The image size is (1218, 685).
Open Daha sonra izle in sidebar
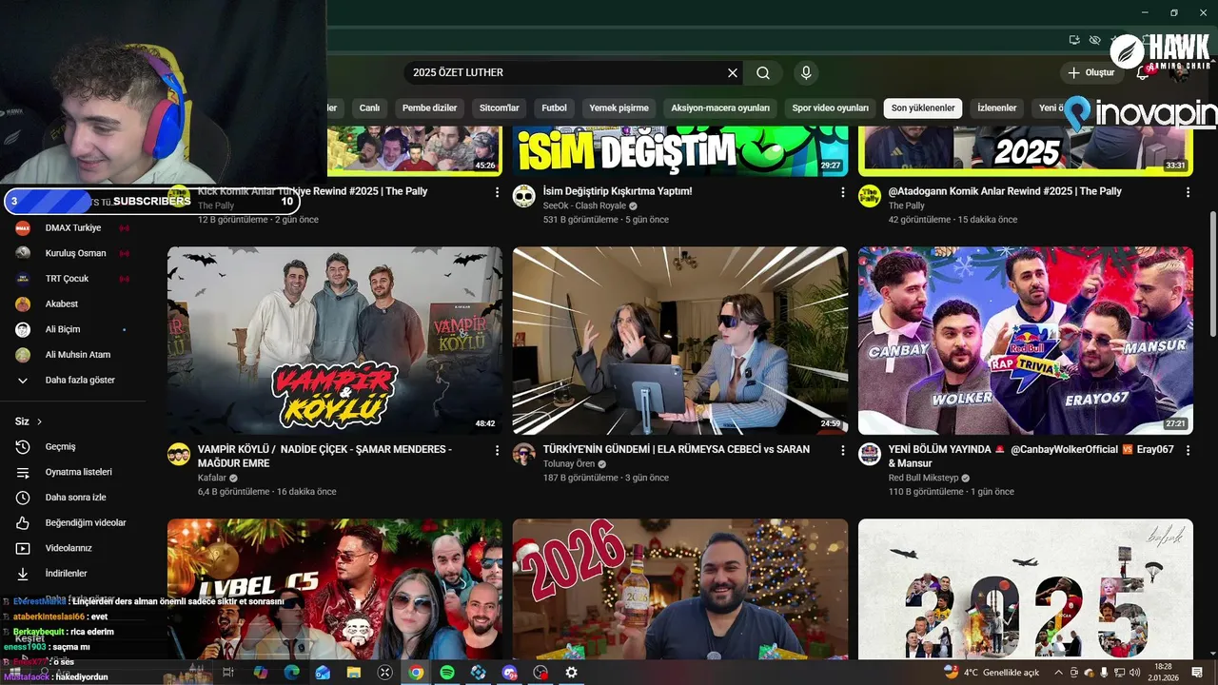73,498
